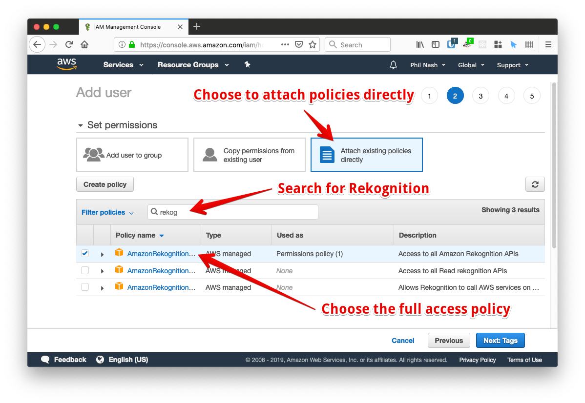Click the AWS logo
585x403 pixels.
coord(67,64)
